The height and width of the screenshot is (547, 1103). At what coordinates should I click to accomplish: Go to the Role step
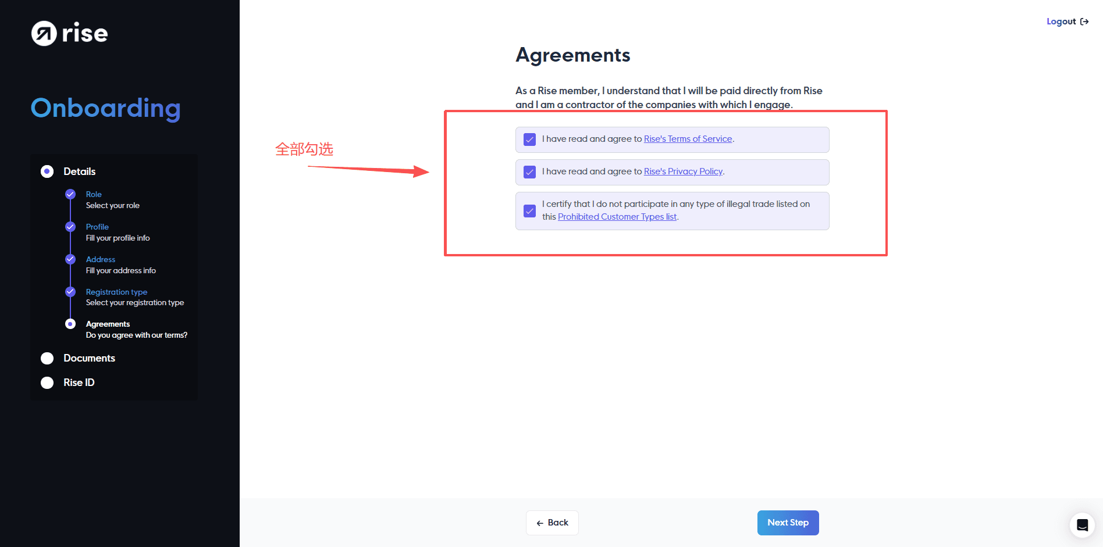tap(94, 194)
